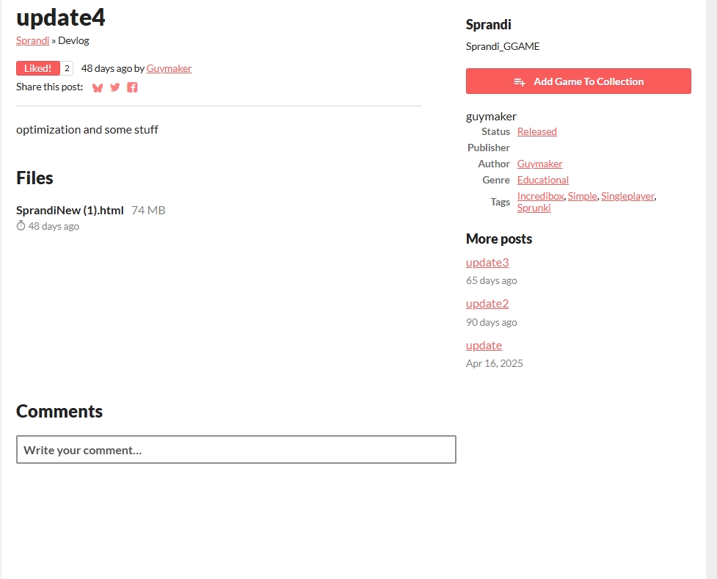This screenshot has height=579, width=717.
Task: Open the Singleplayer tag link
Action: [x=627, y=196]
